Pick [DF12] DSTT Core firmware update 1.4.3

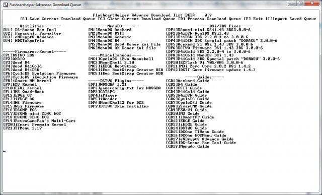point(211,70)
